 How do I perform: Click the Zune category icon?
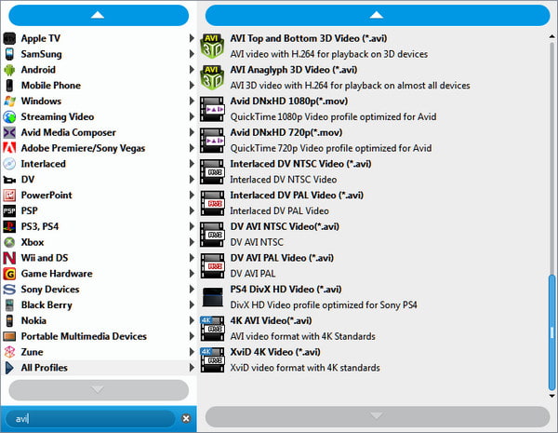point(9,352)
